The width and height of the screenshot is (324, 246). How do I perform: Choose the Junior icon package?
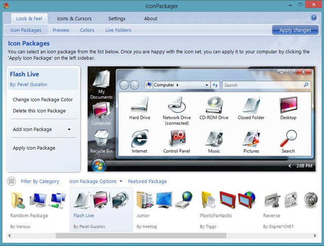click(165, 210)
